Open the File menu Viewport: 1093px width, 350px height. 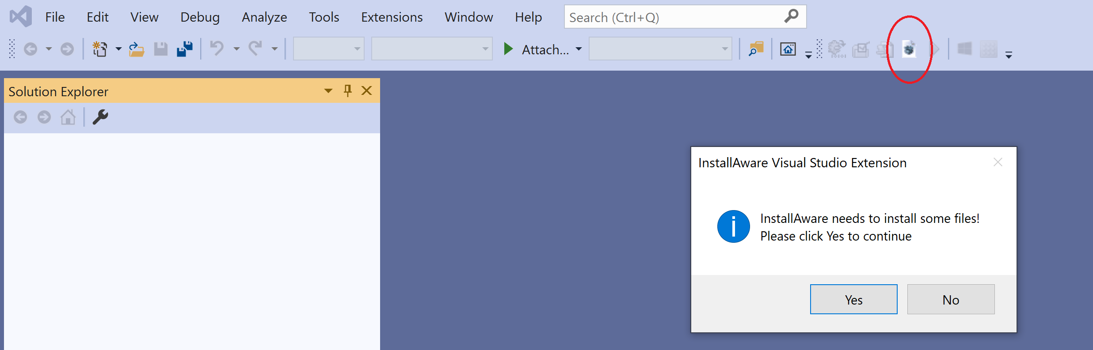click(x=55, y=17)
